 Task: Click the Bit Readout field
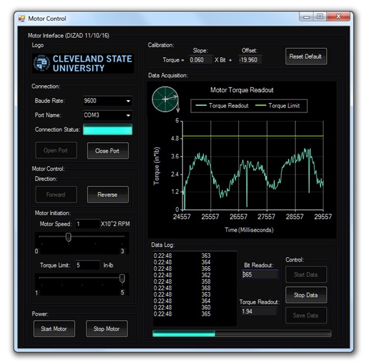(260, 275)
